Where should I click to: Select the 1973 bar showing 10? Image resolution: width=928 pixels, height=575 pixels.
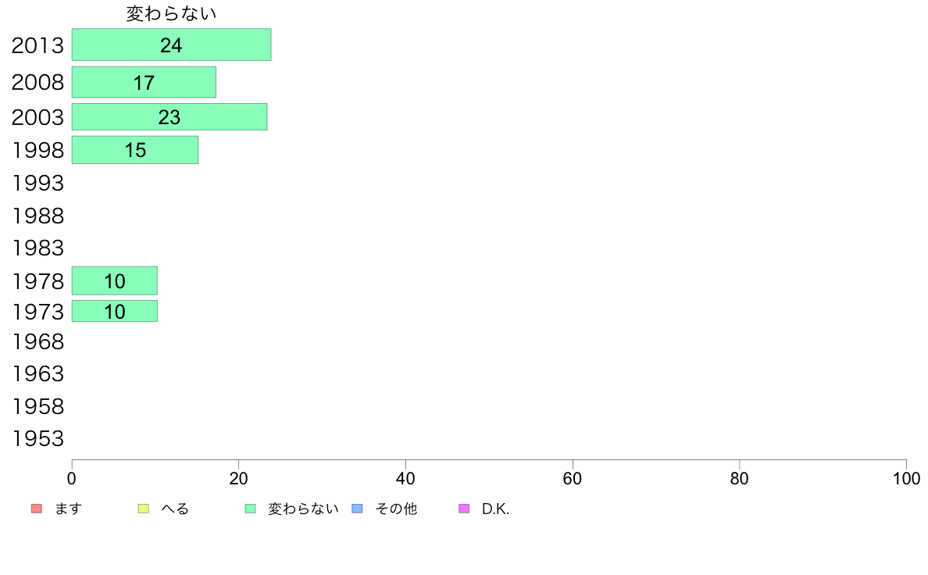[115, 311]
